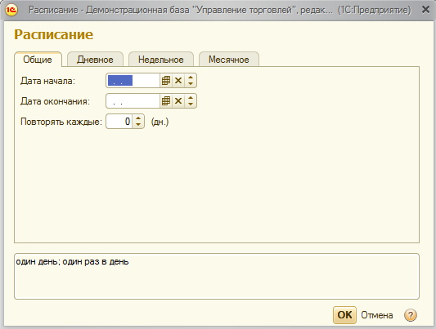The width and height of the screenshot is (436, 329).
Task: Focus the Дата окончания input field
Action: tap(133, 101)
